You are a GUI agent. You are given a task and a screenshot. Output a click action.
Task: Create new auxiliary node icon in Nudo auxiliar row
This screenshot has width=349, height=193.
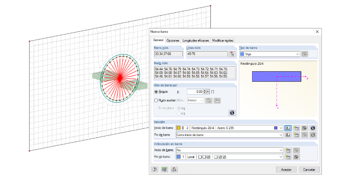click(217, 101)
